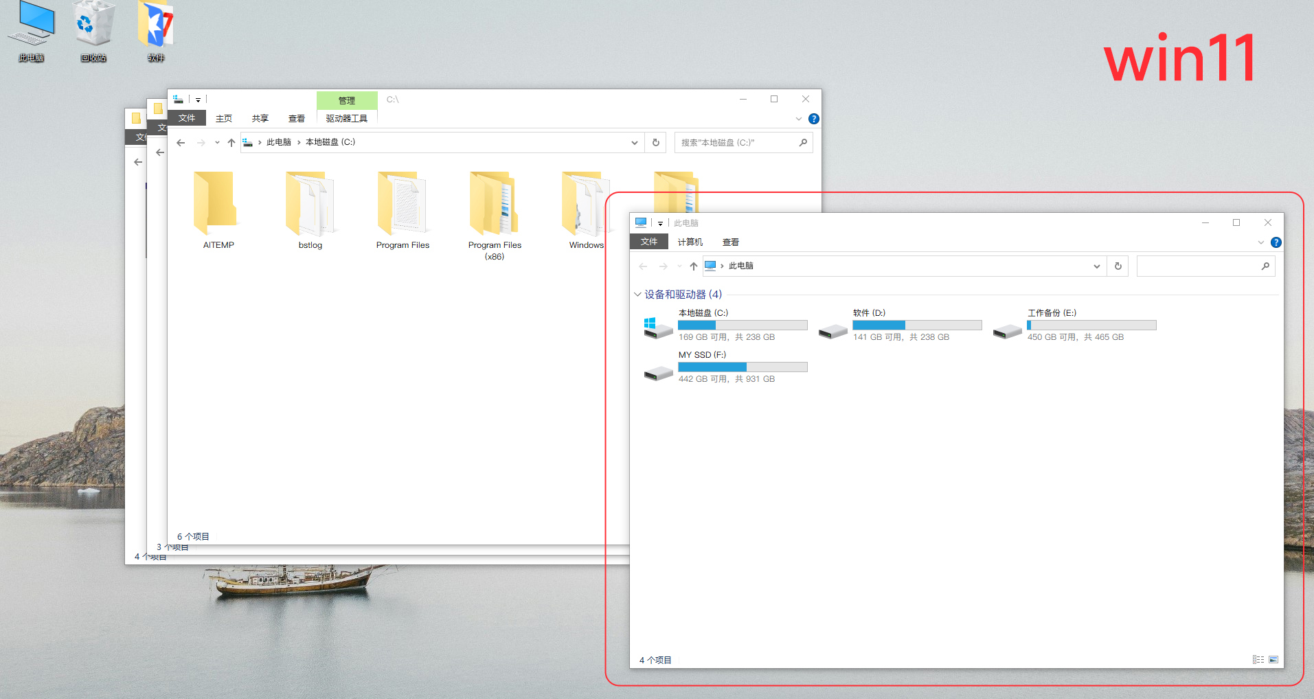Open the 文件 menu in 此电脑 window
1314x699 pixels.
tap(649, 242)
